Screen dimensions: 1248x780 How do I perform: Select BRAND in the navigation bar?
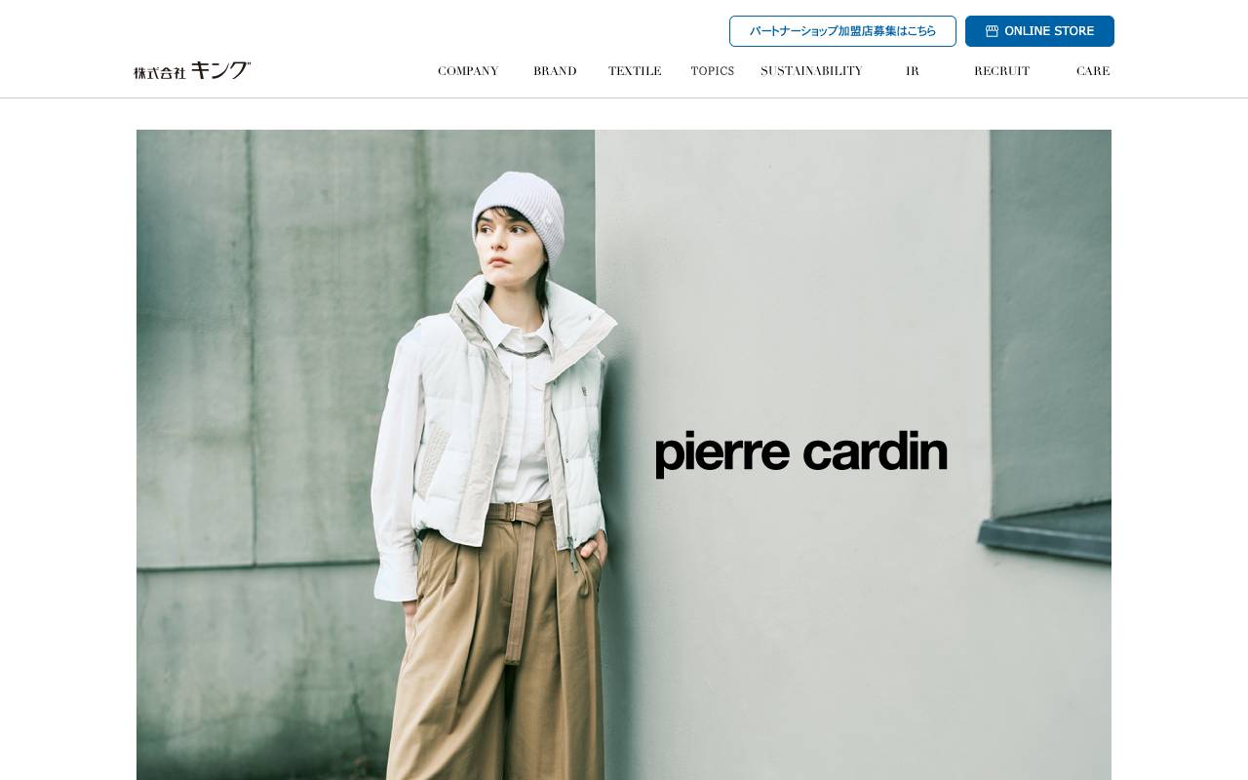click(x=555, y=71)
